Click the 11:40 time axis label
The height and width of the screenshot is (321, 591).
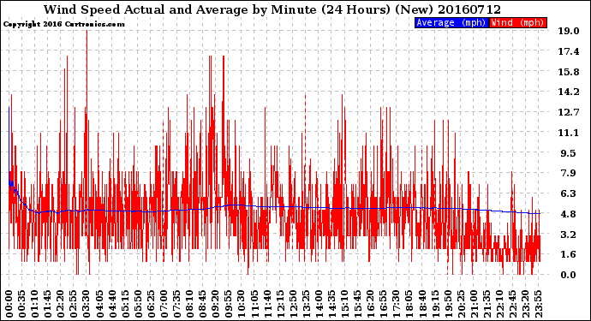267,304
